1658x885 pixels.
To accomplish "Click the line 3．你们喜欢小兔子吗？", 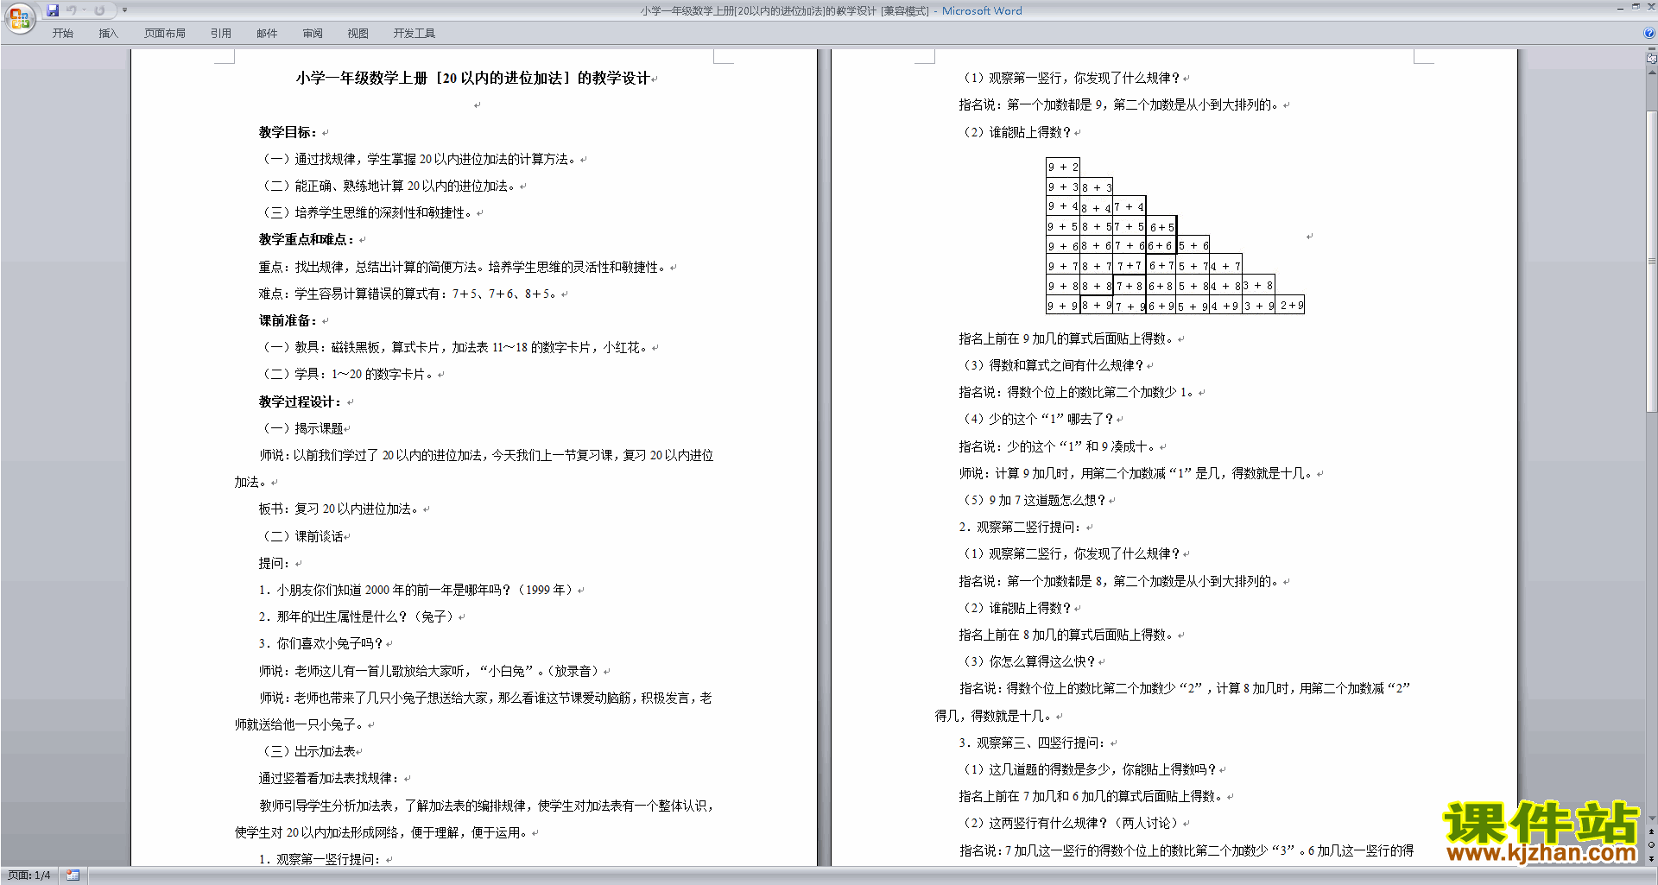I will point(320,643).
